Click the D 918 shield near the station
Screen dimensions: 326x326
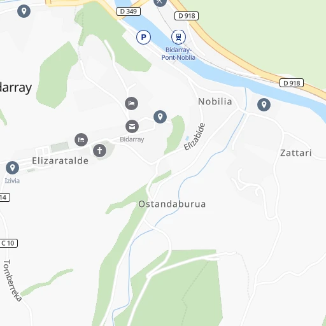tap(187, 16)
